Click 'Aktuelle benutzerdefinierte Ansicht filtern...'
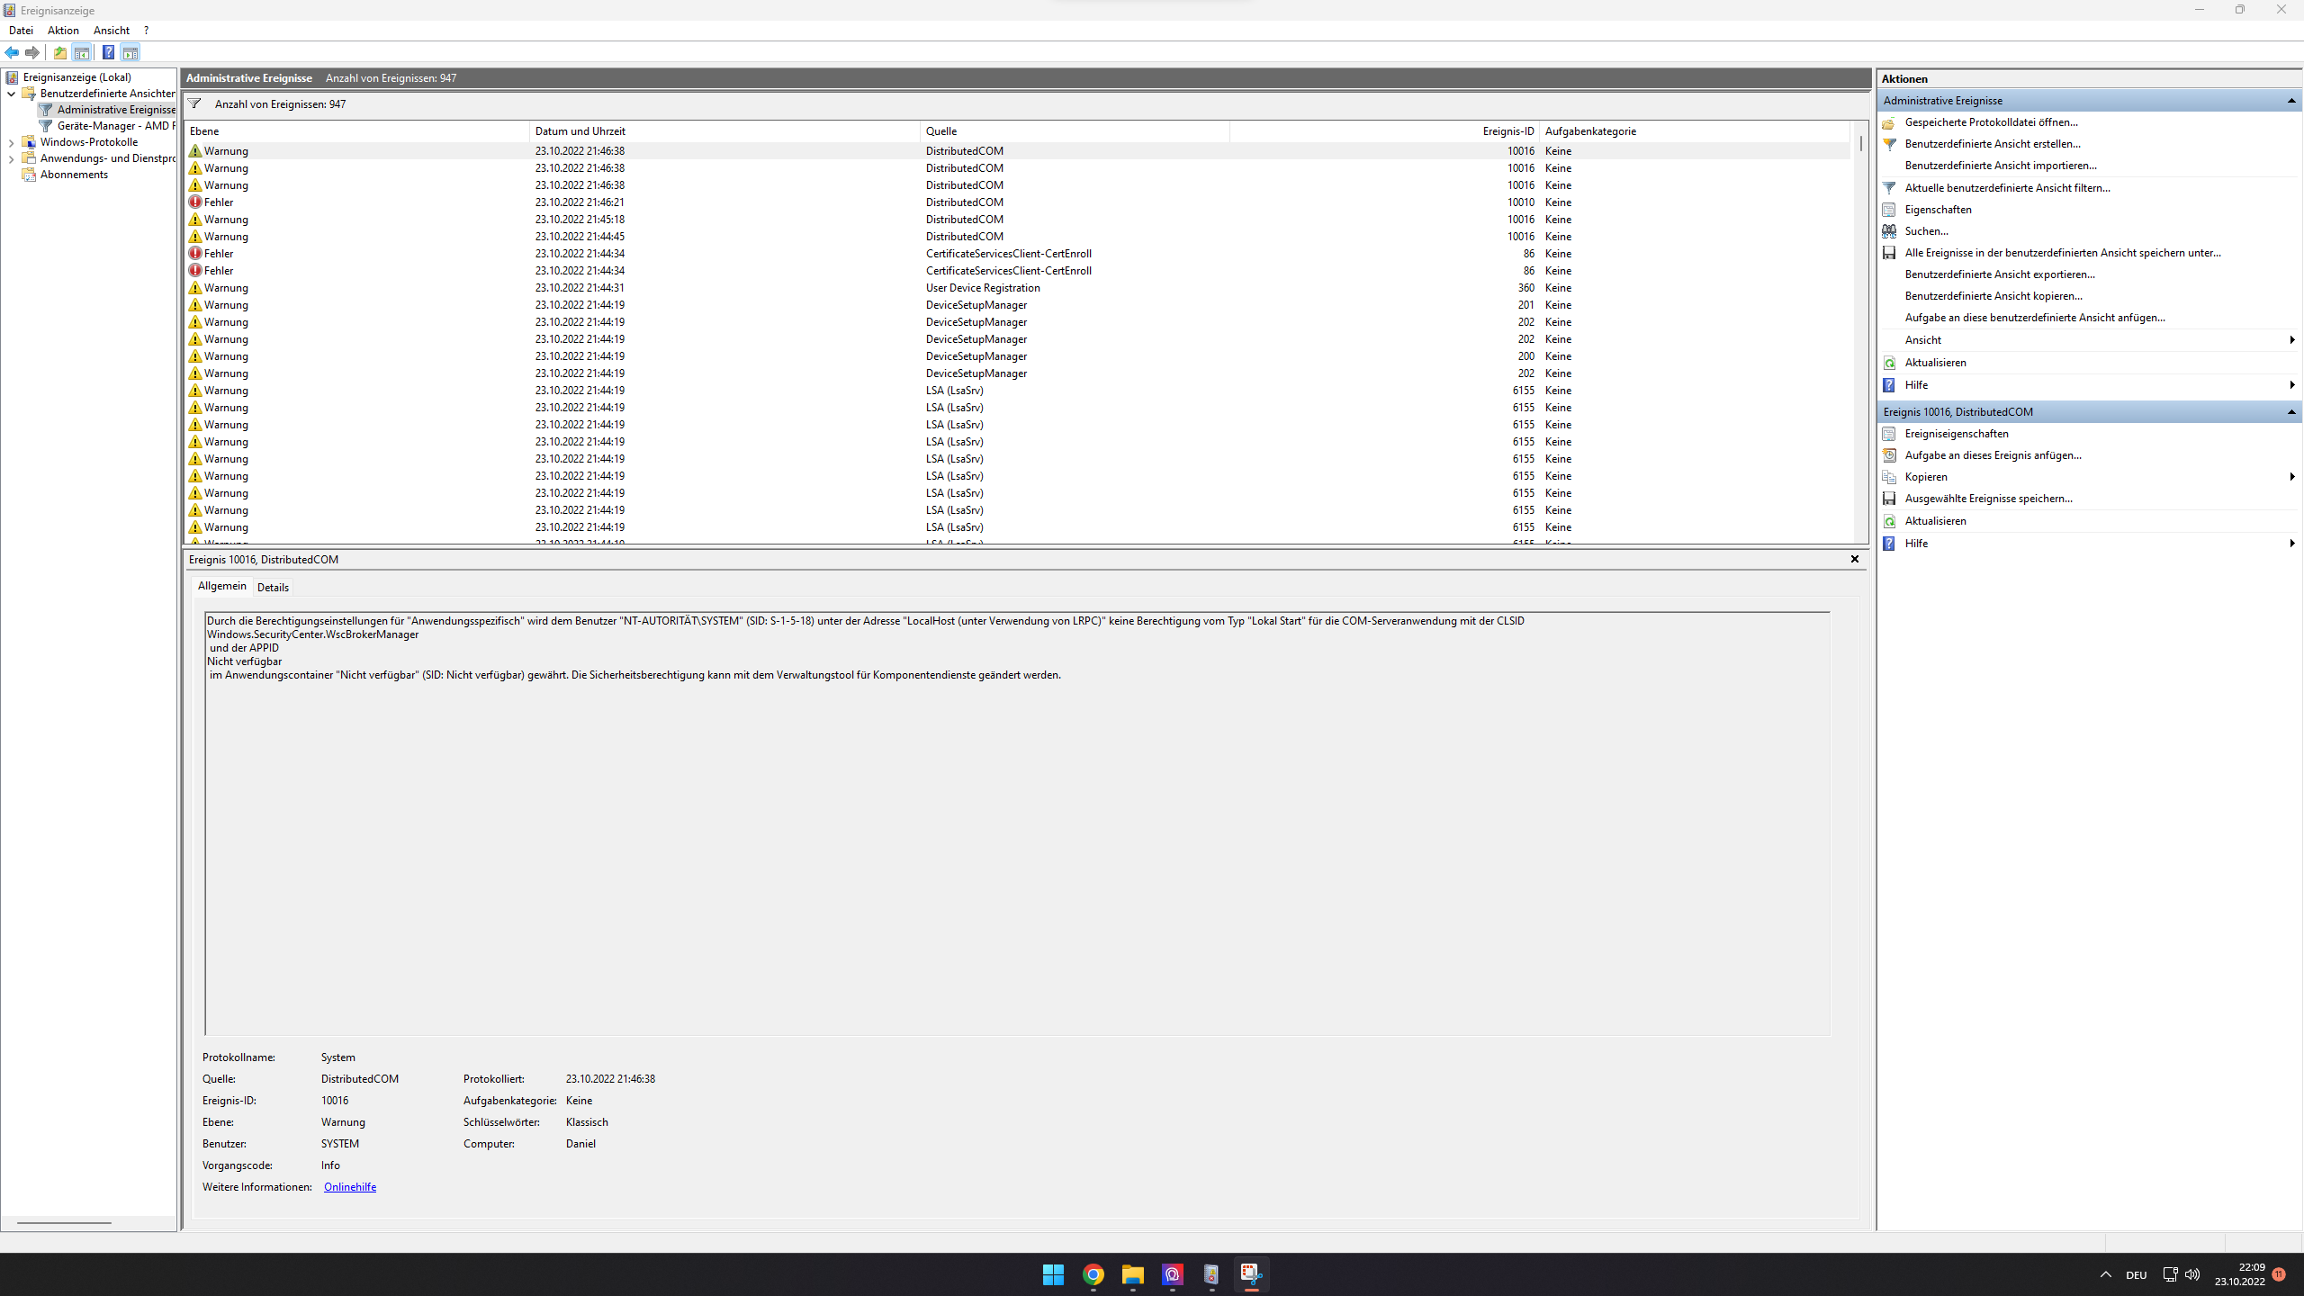This screenshot has height=1296, width=2304. point(2007,188)
